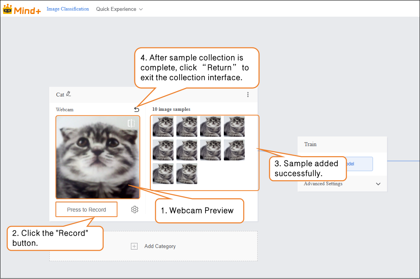Image resolution: width=420 pixels, height=279 pixels.
Task: Select the fourth sample in the first row
Action: (x=234, y=126)
